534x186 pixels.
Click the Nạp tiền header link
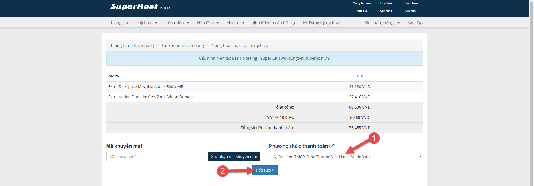pyautogui.click(x=362, y=11)
